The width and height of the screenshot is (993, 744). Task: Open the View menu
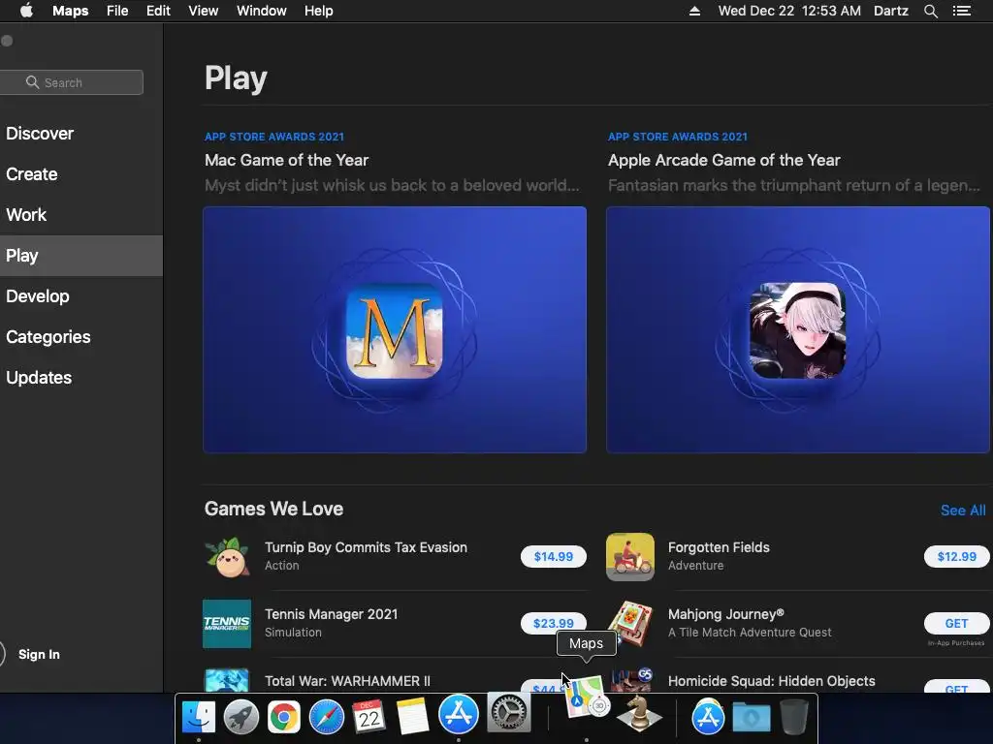[x=204, y=11]
